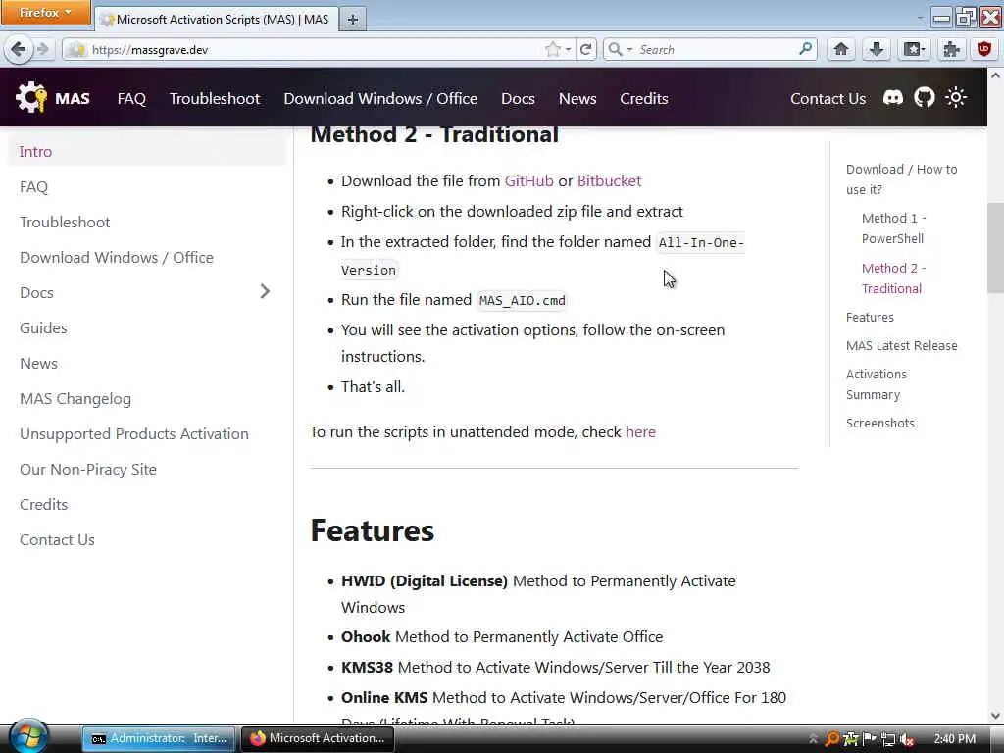Open the Action Center flag tray icon
The height and width of the screenshot is (753, 1004).
870,739
